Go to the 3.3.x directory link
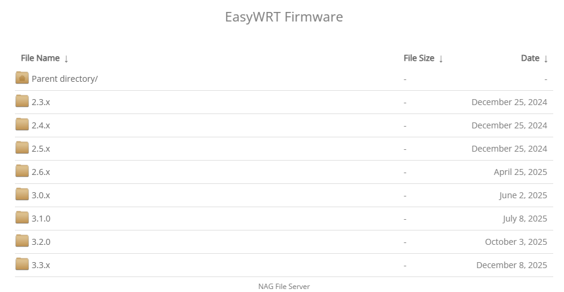The image size is (564, 292). [41, 265]
